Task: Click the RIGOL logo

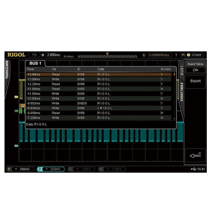Action: (x=16, y=55)
